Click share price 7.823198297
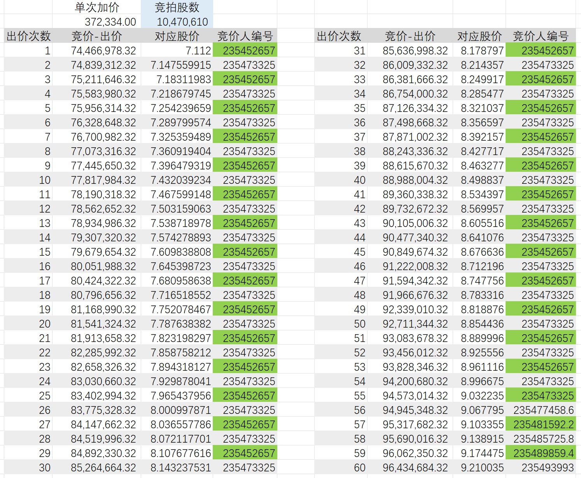This screenshot has width=581, height=478. tap(177, 338)
